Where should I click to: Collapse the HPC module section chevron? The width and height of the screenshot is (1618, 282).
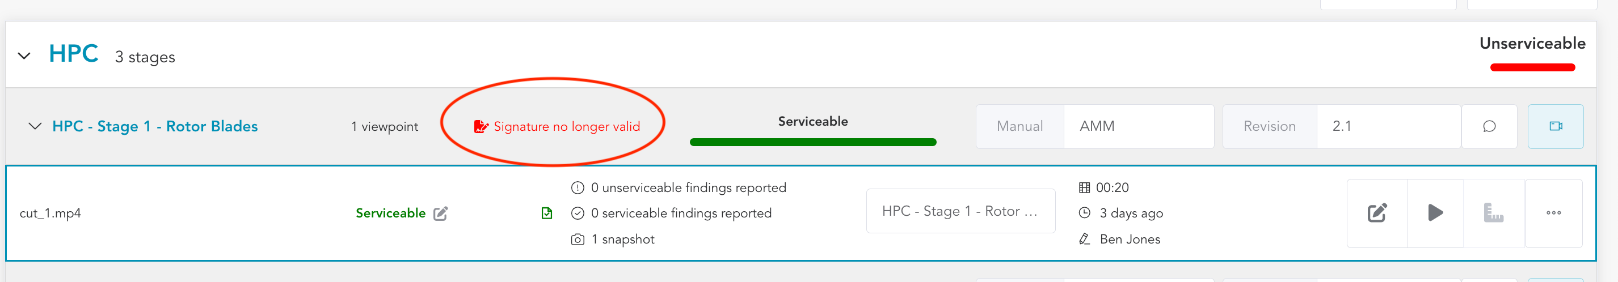[x=24, y=55]
